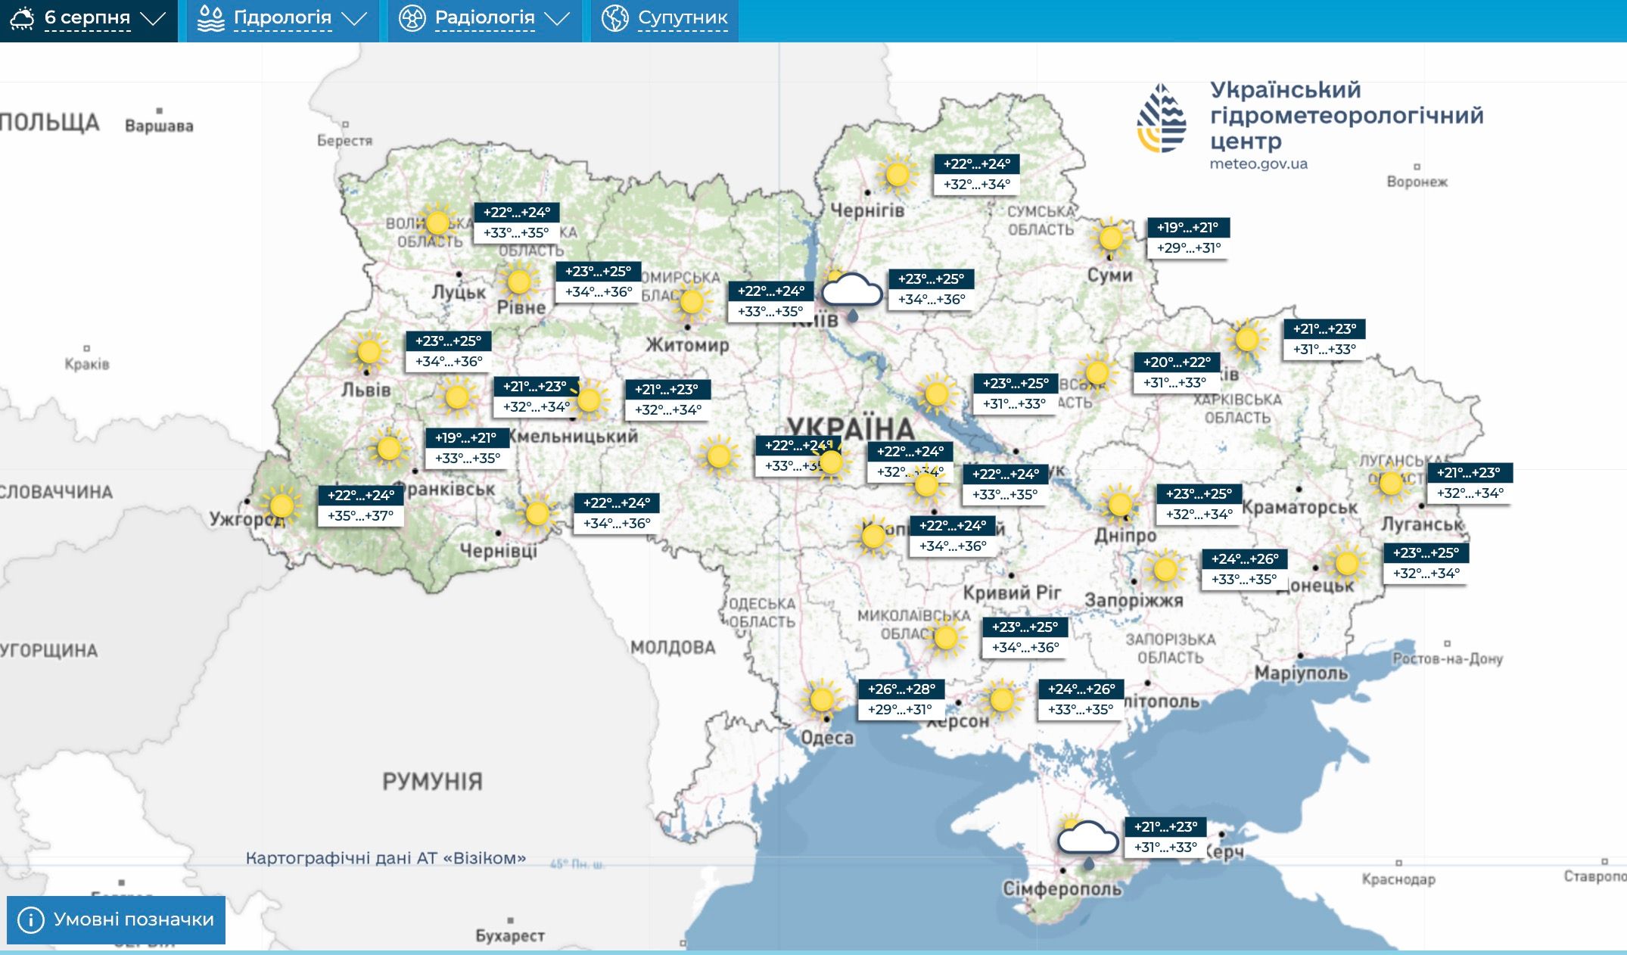Click the sun icon in Волинська область
The width and height of the screenshot is (1627, 955).
437,222
